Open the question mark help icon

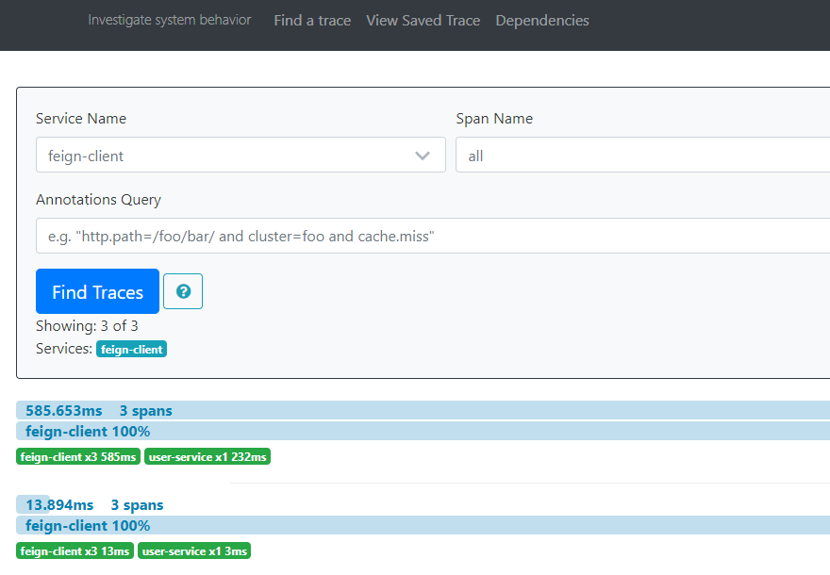click(183, 291)
